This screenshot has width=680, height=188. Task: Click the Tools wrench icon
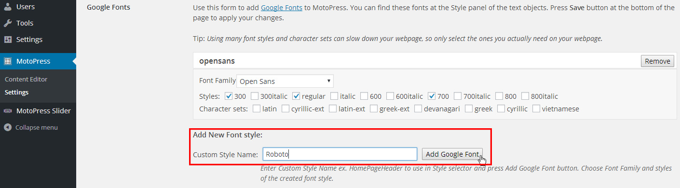tap(8, 23)
